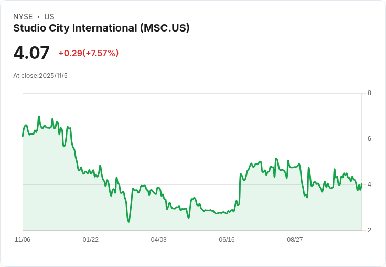386x267 pixels.
Task: Click the 4 label on price axis
Action: pyautogui.click(x=369, y=184)
